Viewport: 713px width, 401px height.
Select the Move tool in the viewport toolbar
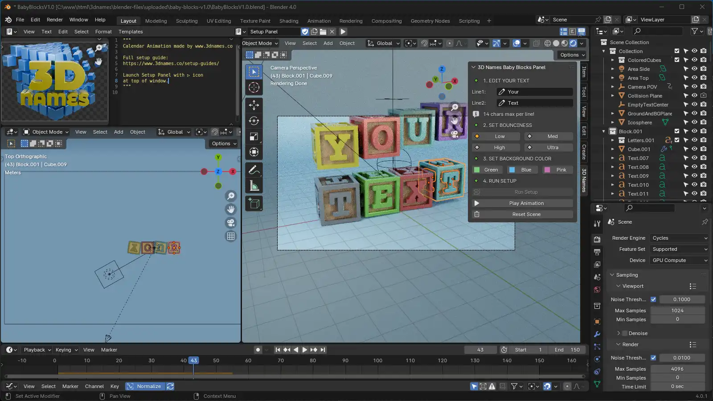click(x=254, y=105)
